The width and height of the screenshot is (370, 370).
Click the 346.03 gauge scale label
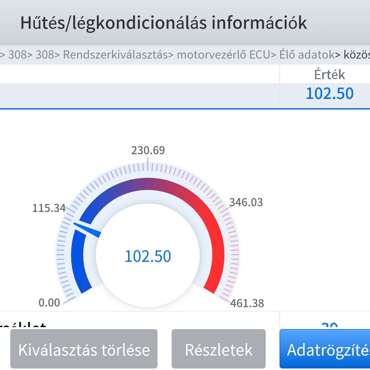click(246, 202)
